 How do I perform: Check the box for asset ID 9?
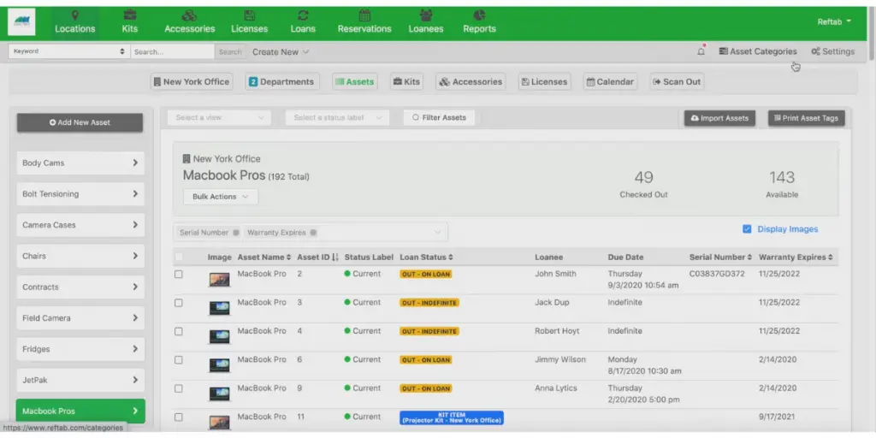(179, 388)
